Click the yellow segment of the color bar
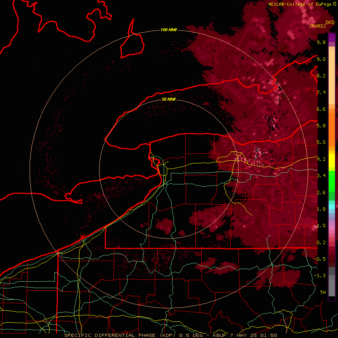338x338 pixels. [x=332, y=161]
